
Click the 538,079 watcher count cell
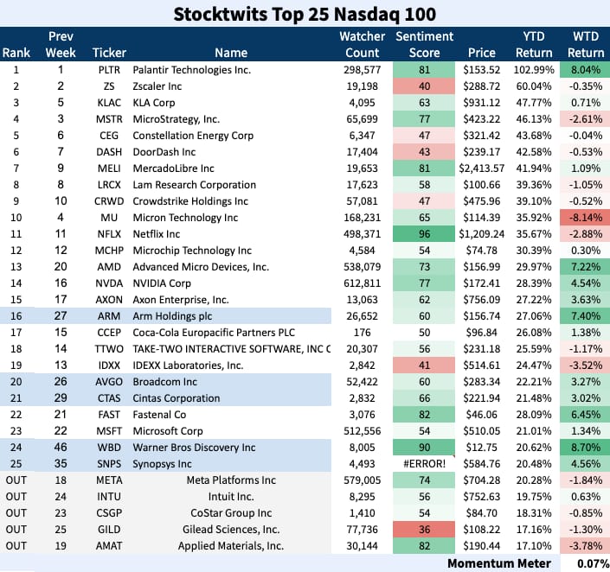point(363,267)
